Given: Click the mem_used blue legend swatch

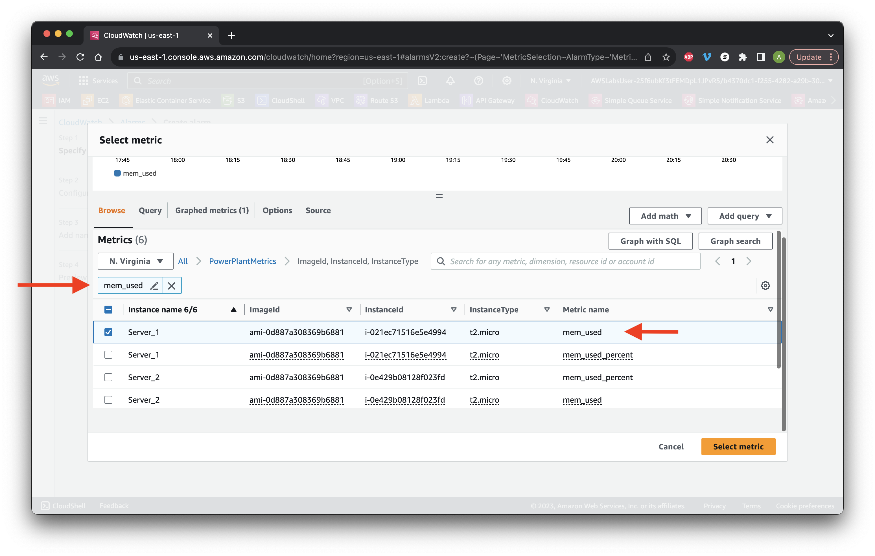Looking at the screenshot, I should [117, 173].
